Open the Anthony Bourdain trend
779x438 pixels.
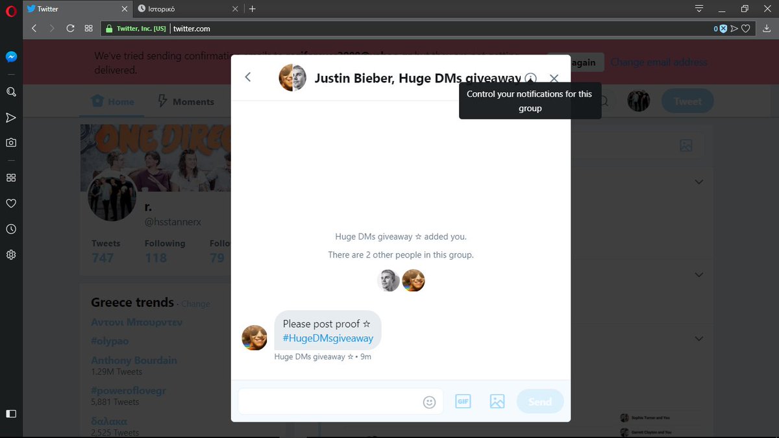coord(134,360)
